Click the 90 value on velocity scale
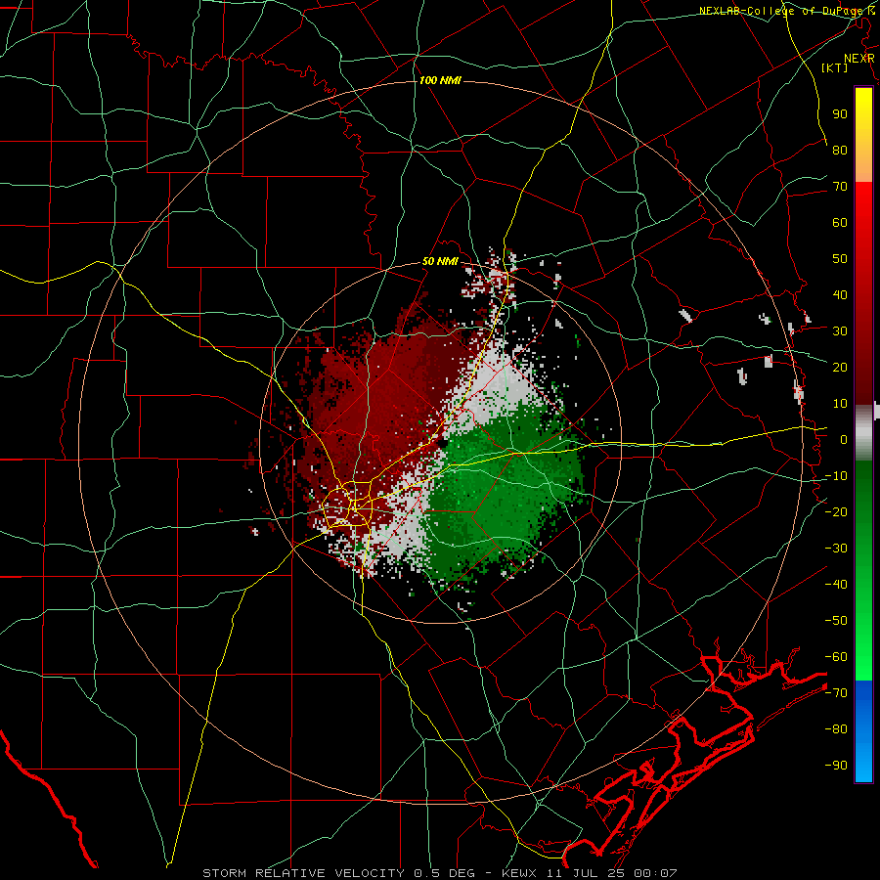 click(840, 114)
